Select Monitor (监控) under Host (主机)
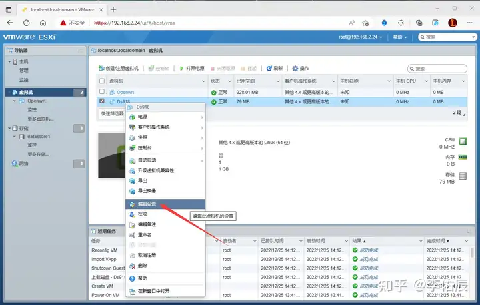This screenshot has height=305, width=480. coord(24,80)
